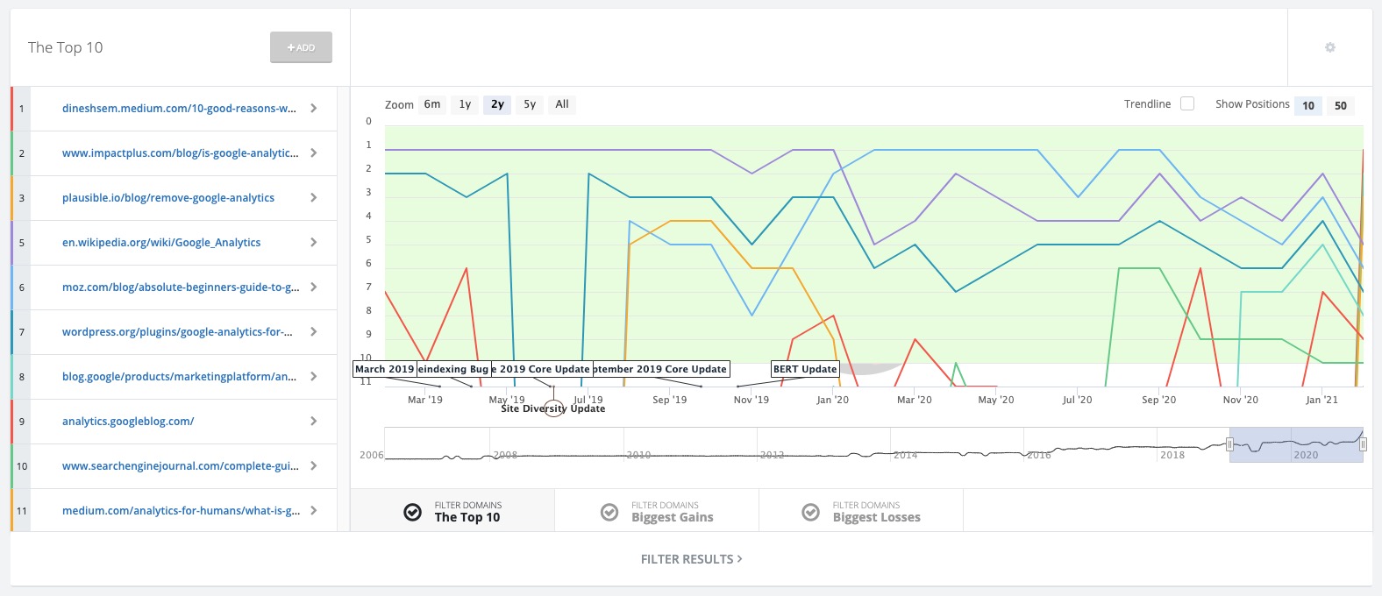Expand chevron for wordpress.org plugins row
This screenshot has height=596, width=1382.
click(314, 332)
